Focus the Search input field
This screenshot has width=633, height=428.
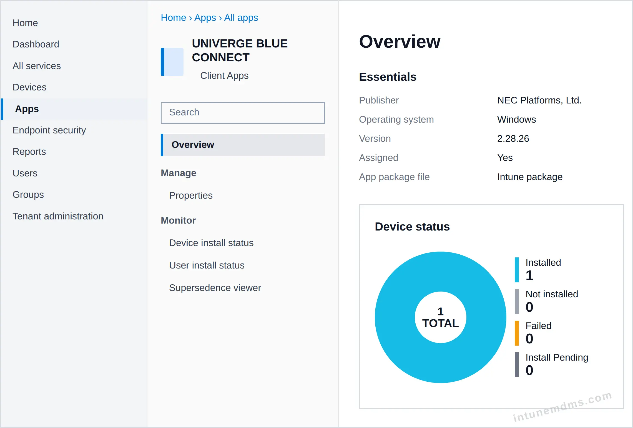click(243, 113)
